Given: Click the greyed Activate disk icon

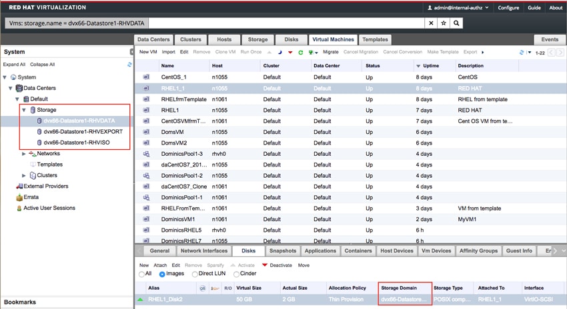Looking at the screenshot, I should click(233, 265).
